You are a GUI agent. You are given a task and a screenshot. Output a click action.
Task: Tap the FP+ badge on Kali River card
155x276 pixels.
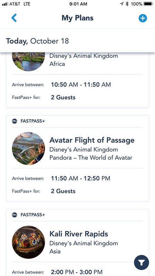14,215
